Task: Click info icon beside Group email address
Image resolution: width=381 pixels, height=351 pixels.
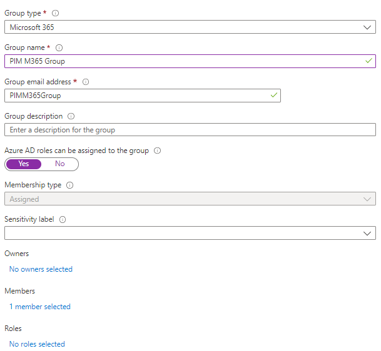Action: click(x=86, y=82)
